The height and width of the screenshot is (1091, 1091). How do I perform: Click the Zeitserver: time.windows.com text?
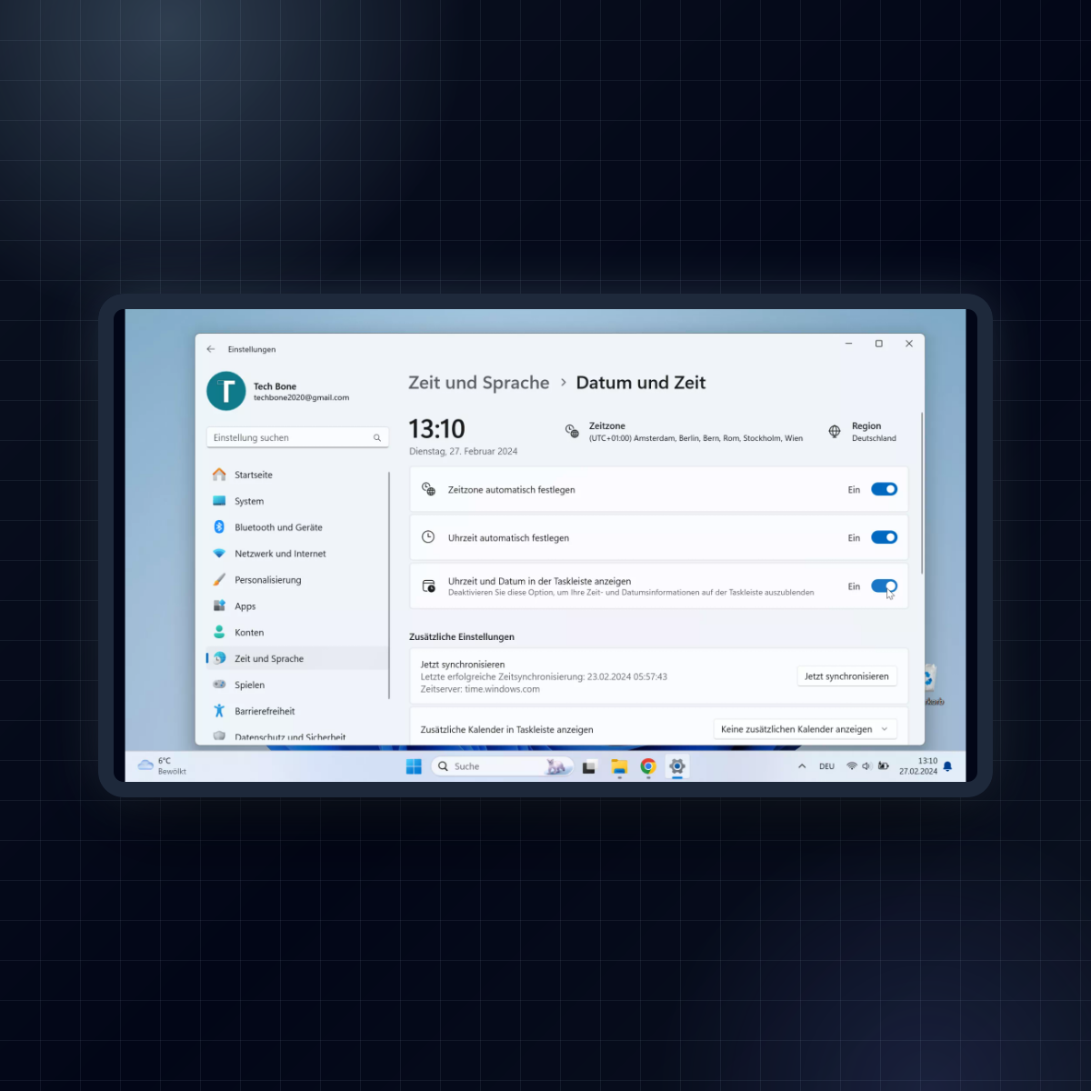tap(480, 689)
